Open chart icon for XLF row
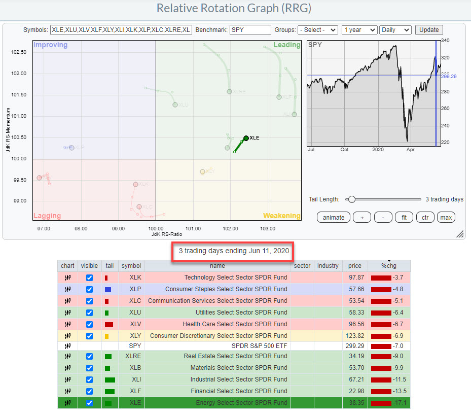The image size is (471, 416). coord(67,391)
